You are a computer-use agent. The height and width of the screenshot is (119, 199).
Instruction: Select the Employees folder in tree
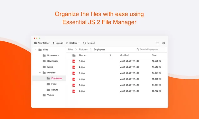click(57, 78)
